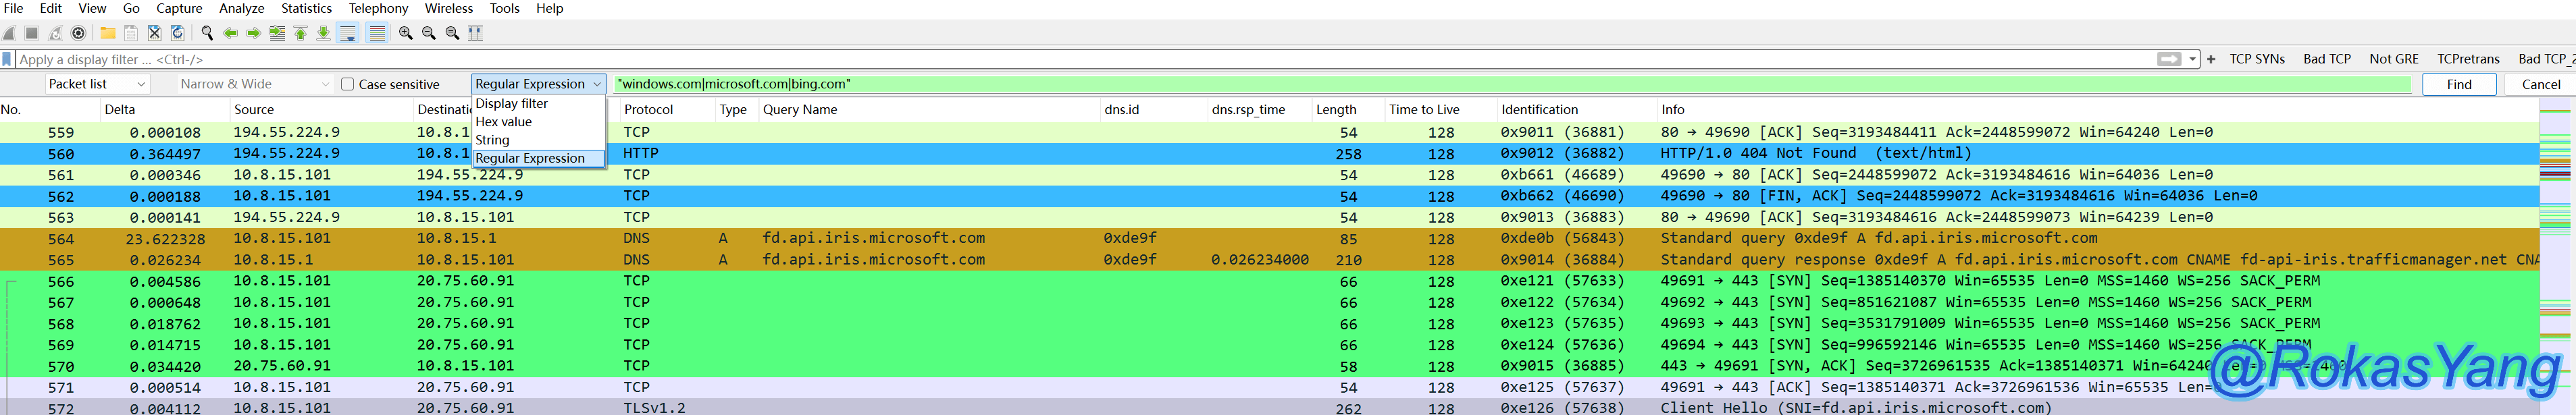This screenshot has height=415, width=2576.
Task: Open the capture options gear icon
Action: 79,33
